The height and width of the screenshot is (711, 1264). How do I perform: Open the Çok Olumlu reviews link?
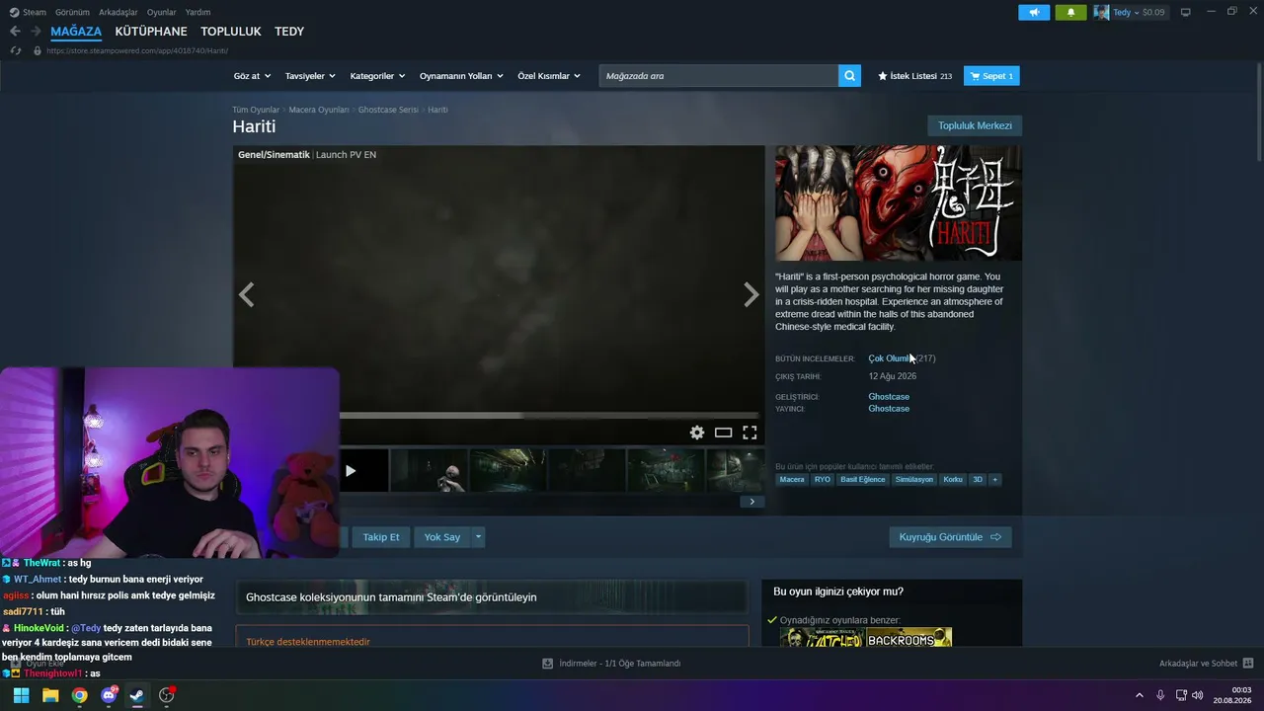(889, 358)
